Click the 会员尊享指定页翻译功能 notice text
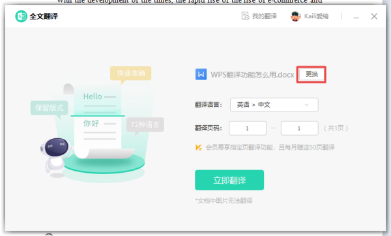 tap(270, 147)
